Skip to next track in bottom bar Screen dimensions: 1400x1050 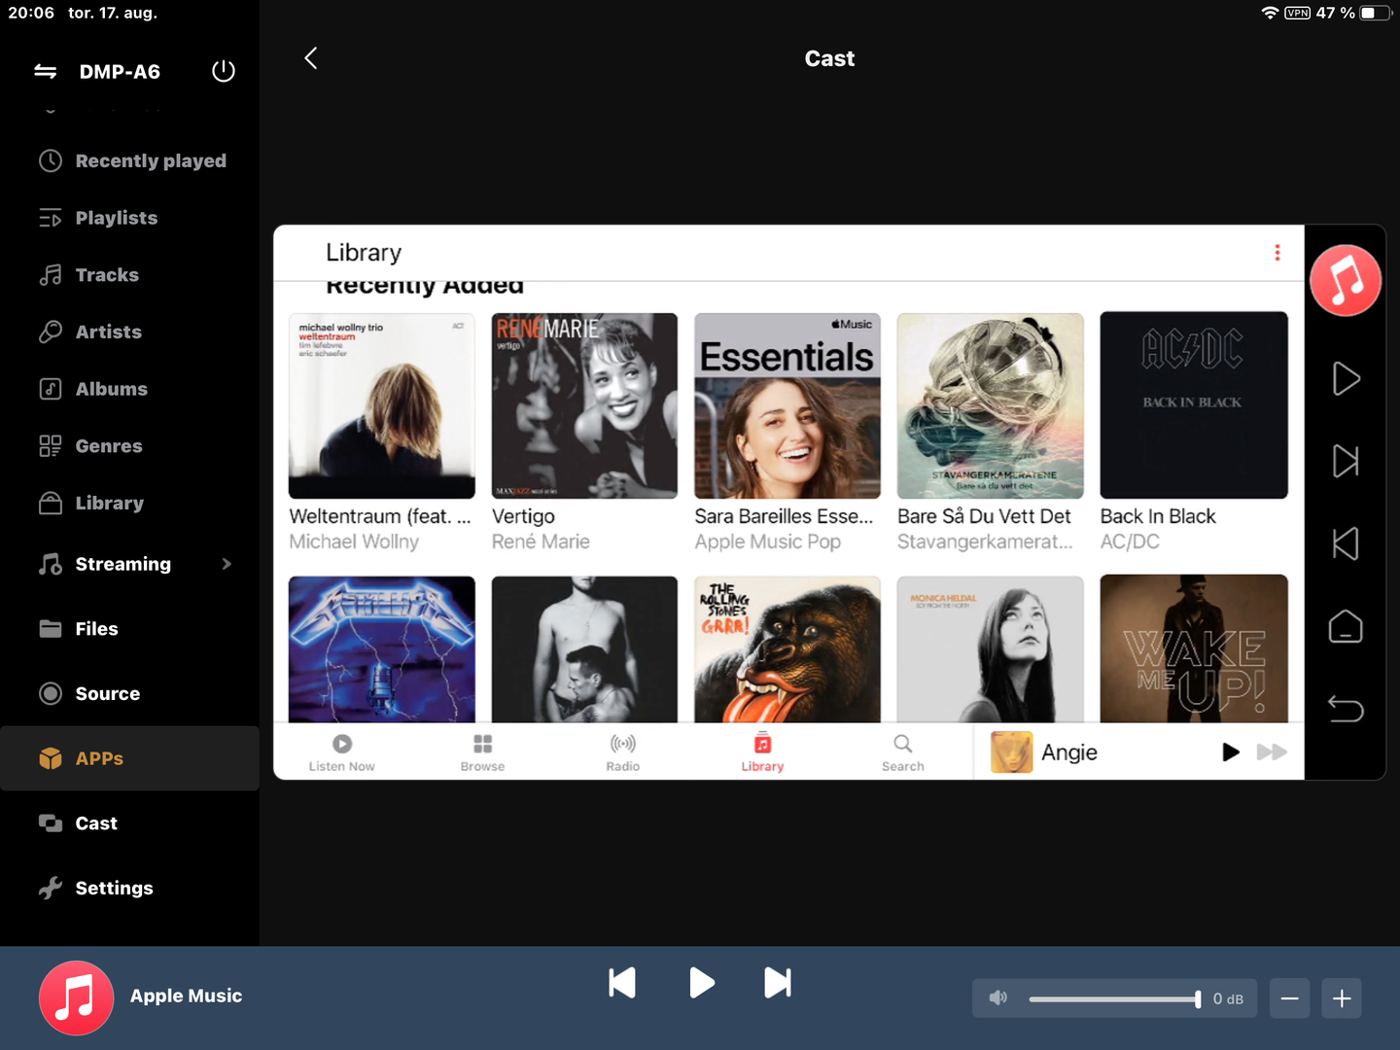[x=778, y=983]
